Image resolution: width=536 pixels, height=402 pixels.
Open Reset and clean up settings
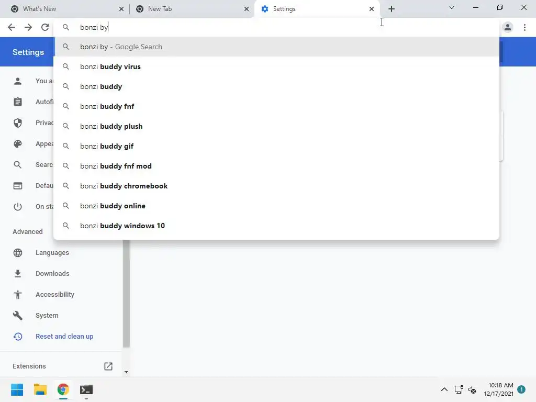[x=64, y=337]
